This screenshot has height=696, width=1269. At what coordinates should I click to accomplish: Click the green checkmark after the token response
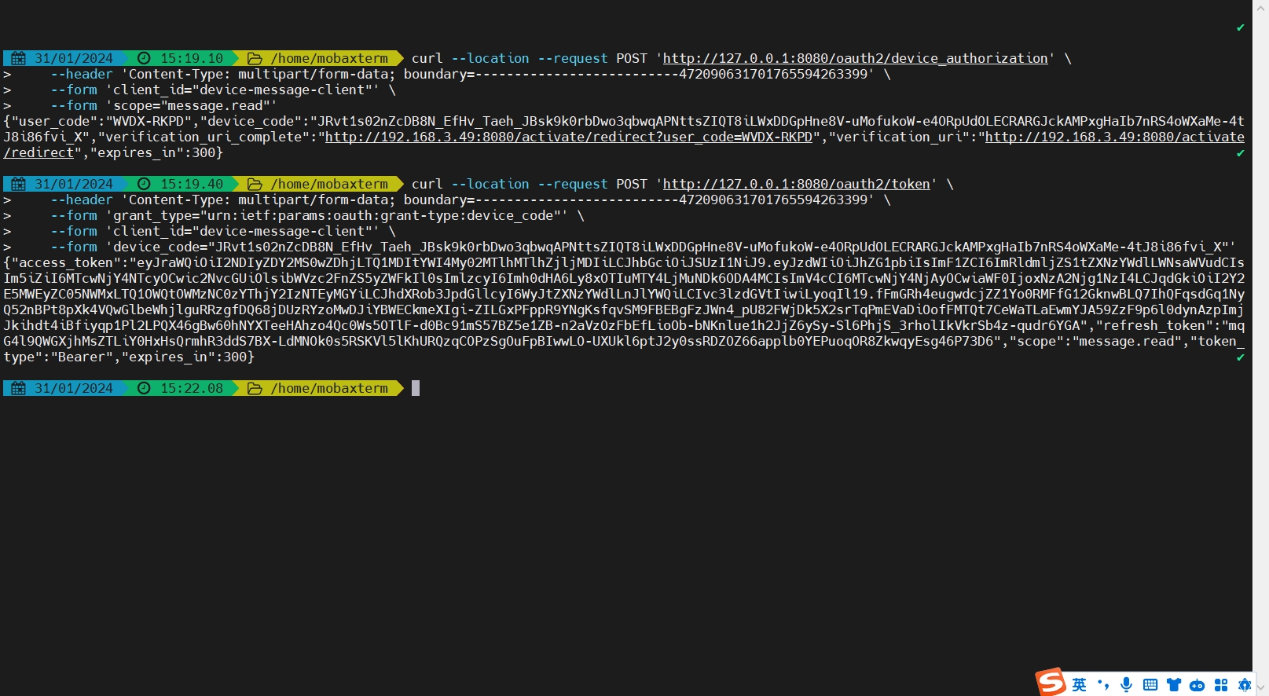point(1240,357)
